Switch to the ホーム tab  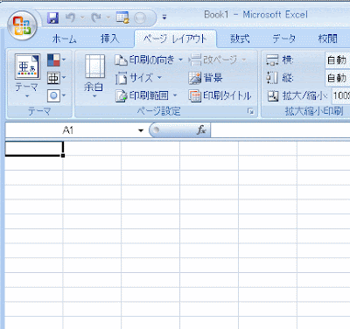coord(65,38)
